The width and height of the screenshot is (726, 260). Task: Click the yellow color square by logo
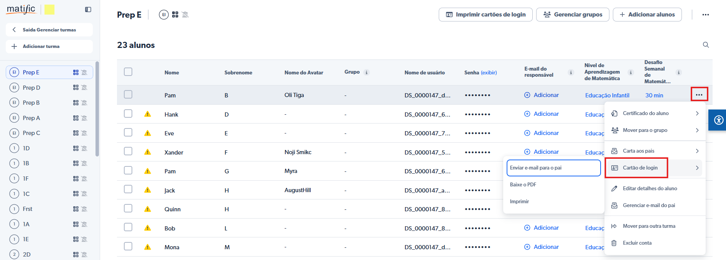pyautogui.click(x=49, y=10)
